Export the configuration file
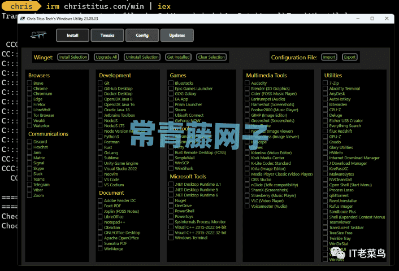The width and height of the screenshot is (399, 271). pos(350,57)
